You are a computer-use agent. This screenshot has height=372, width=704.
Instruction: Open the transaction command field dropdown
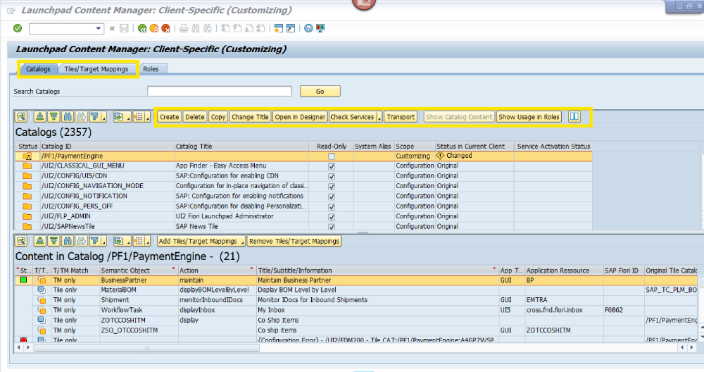pos(99,28)
